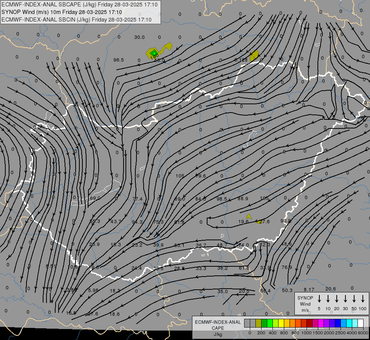Pick the white swatch at legend end
370x340 pixels.
point(360,323)
